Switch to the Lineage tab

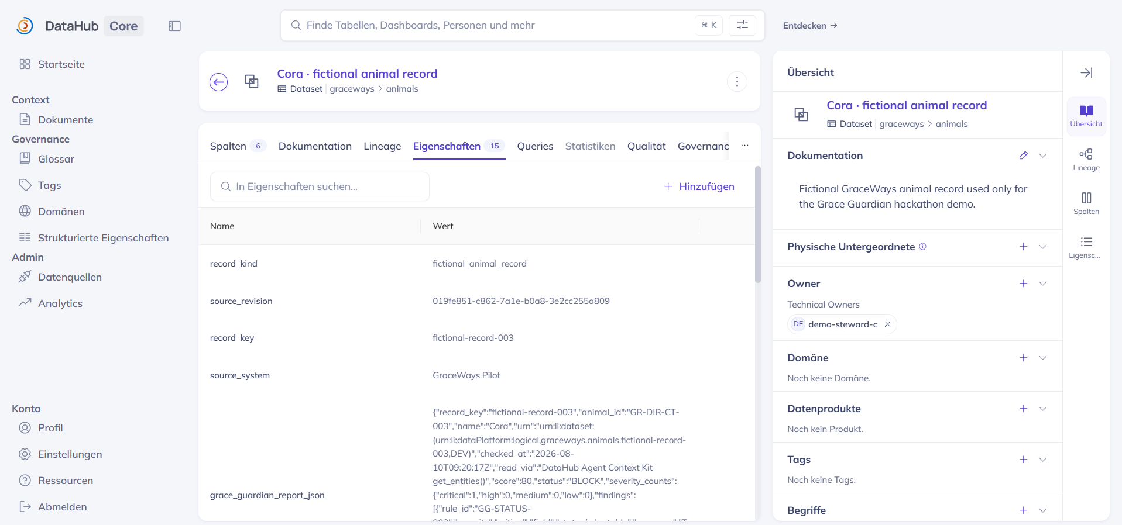pyautogui.click(x=382, y=146)
